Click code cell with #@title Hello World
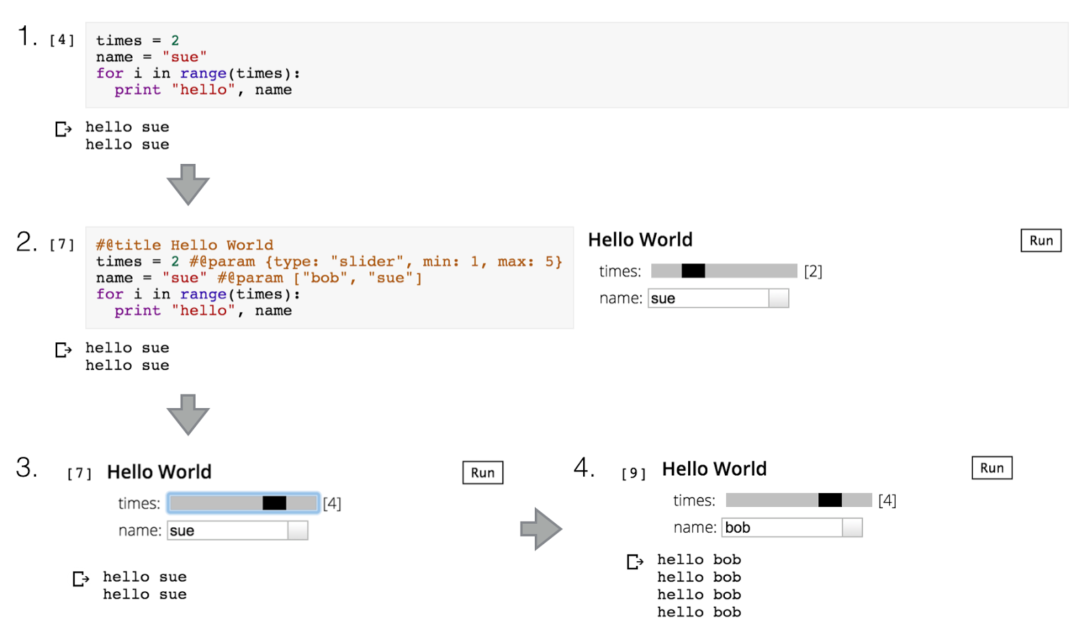This screenshot has width=1090, height=634. [x=329, y=278]
